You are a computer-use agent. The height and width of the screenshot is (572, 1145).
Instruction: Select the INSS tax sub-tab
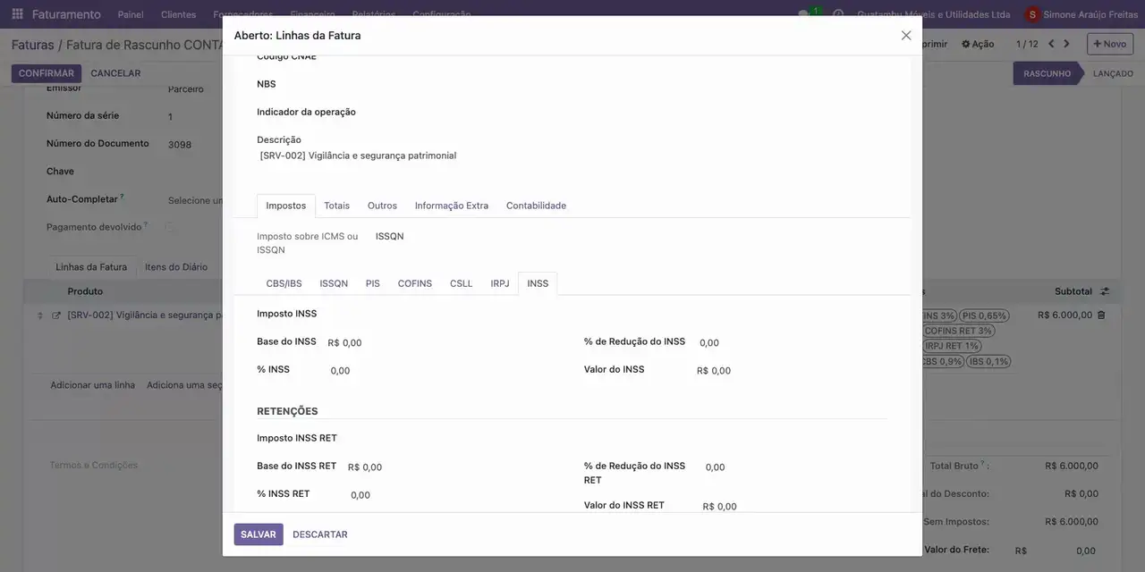(538, 283)
